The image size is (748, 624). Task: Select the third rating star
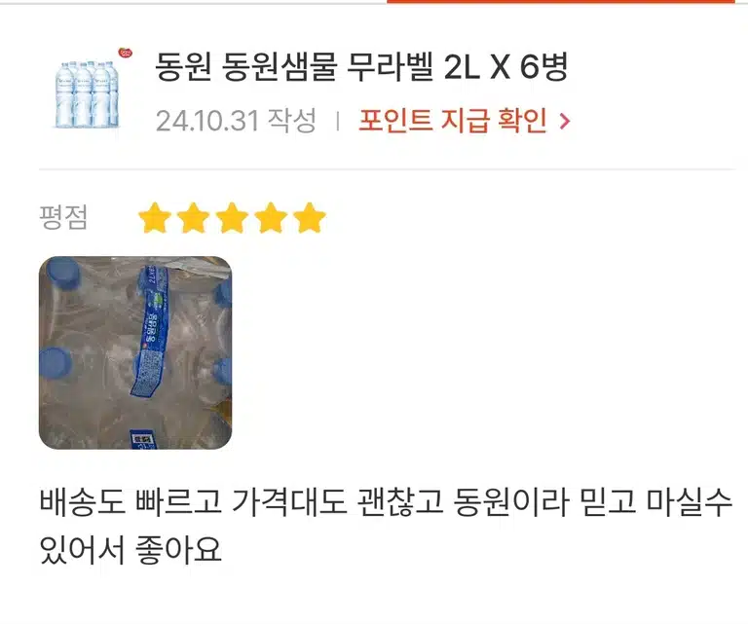[x=232, y=218]
